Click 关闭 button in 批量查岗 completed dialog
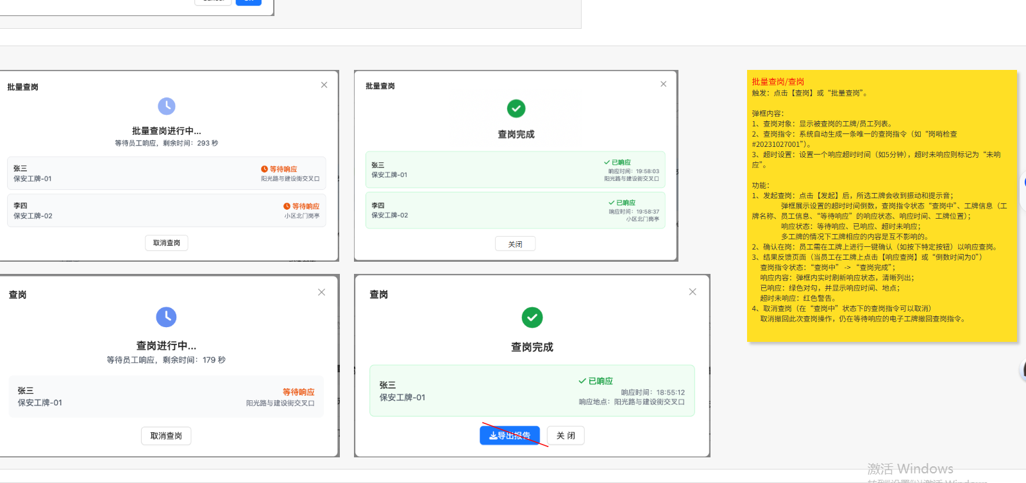 click(x=515, y=244)
